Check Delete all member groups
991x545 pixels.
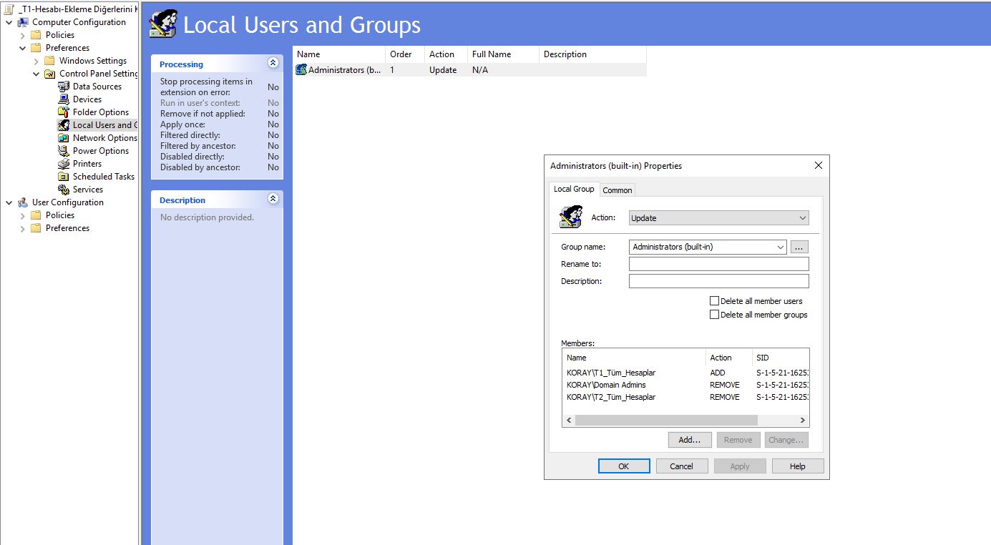(714, 314)
